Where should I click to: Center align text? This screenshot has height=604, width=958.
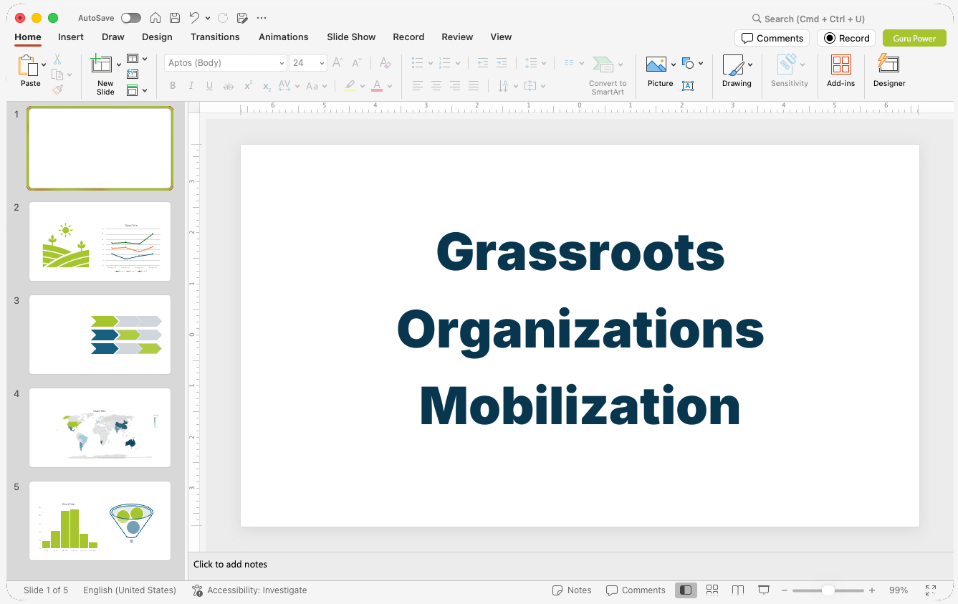436,86
